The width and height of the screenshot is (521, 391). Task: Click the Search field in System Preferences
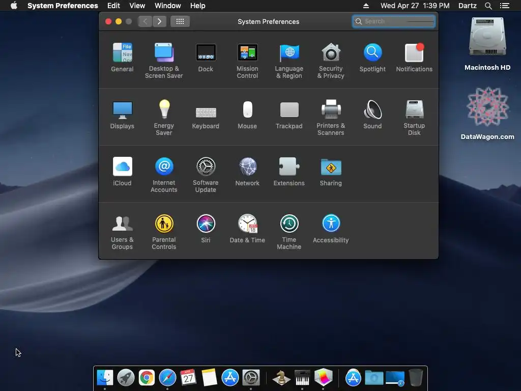point(394,21)
